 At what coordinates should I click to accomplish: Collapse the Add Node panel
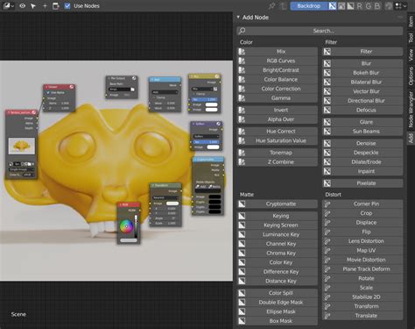point(238,18)
